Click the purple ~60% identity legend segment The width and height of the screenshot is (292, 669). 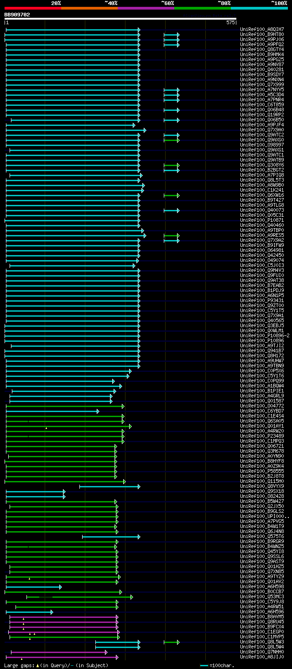point(146,8)
